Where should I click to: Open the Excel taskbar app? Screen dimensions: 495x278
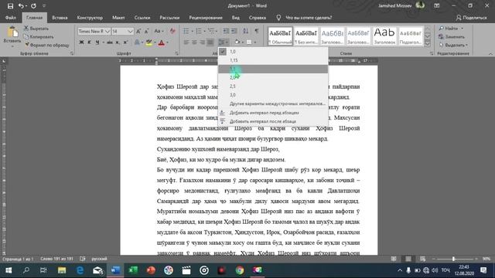coord(133,270)
